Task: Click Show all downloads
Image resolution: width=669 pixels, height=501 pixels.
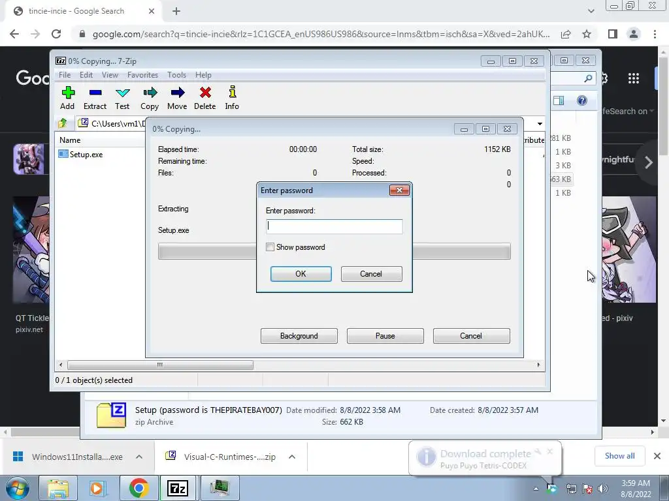Action: tap(619, 456)
